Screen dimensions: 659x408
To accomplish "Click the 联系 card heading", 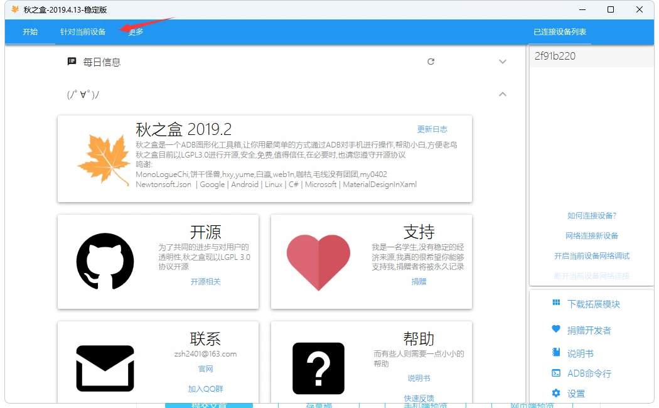I will click(205, 339).
